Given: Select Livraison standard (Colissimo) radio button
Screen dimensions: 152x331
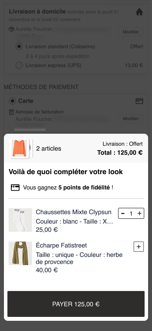Looking at the screenshot, I should 19,47.
